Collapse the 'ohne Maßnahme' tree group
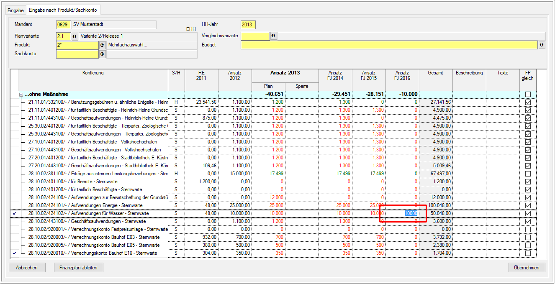Viewport: 555px width, 284px height. click(x=21, y=95)
